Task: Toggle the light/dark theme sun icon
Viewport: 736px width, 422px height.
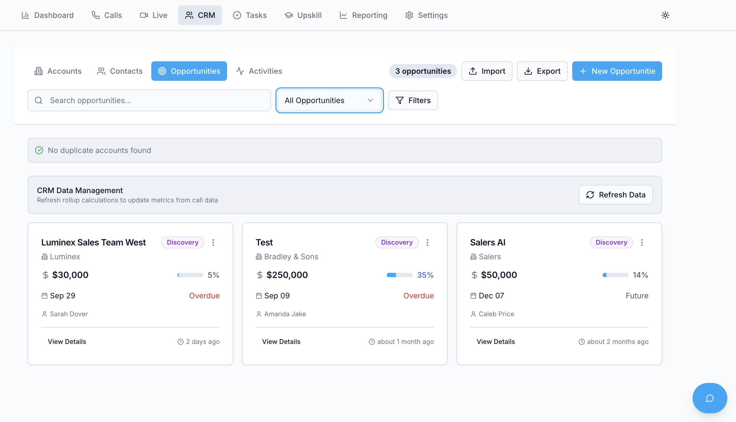Action: [665, 15]
